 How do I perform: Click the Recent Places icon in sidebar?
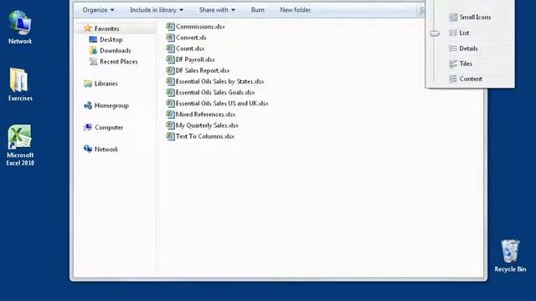coord(93,61)
